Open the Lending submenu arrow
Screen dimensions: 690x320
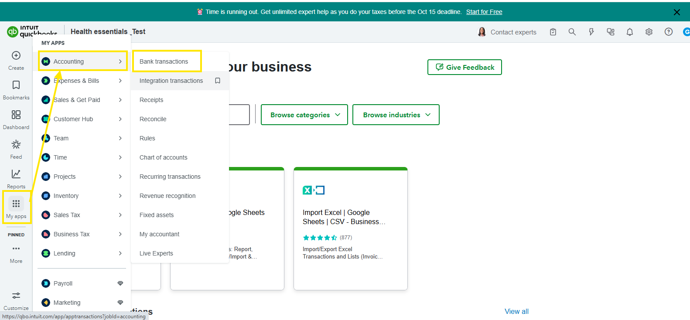(120, 253)
